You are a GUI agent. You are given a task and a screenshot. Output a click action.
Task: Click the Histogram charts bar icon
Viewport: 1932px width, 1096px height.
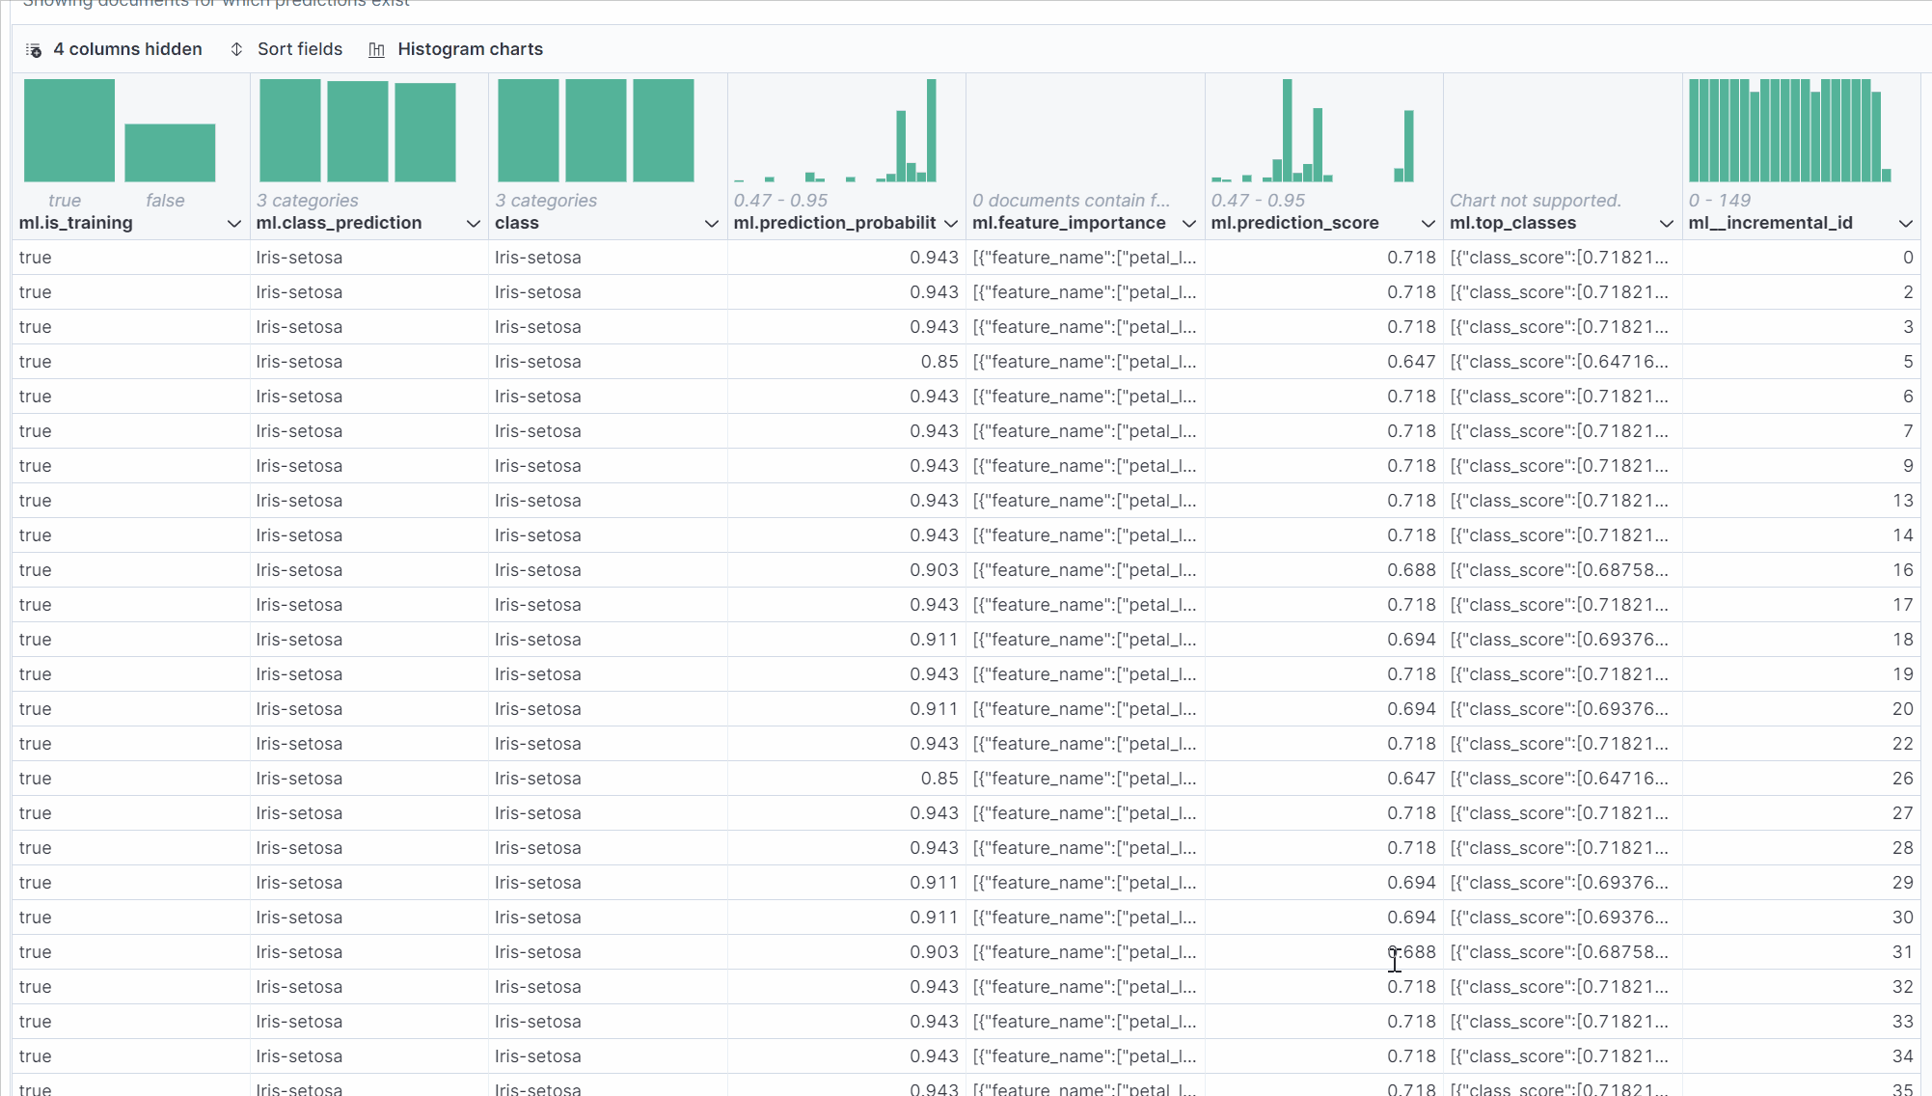376,50
